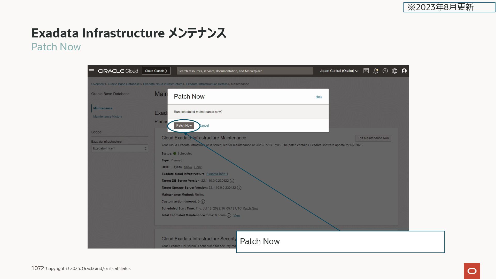
Task: Select Maintenance History in the sidebar
Action: click(107, 117)
